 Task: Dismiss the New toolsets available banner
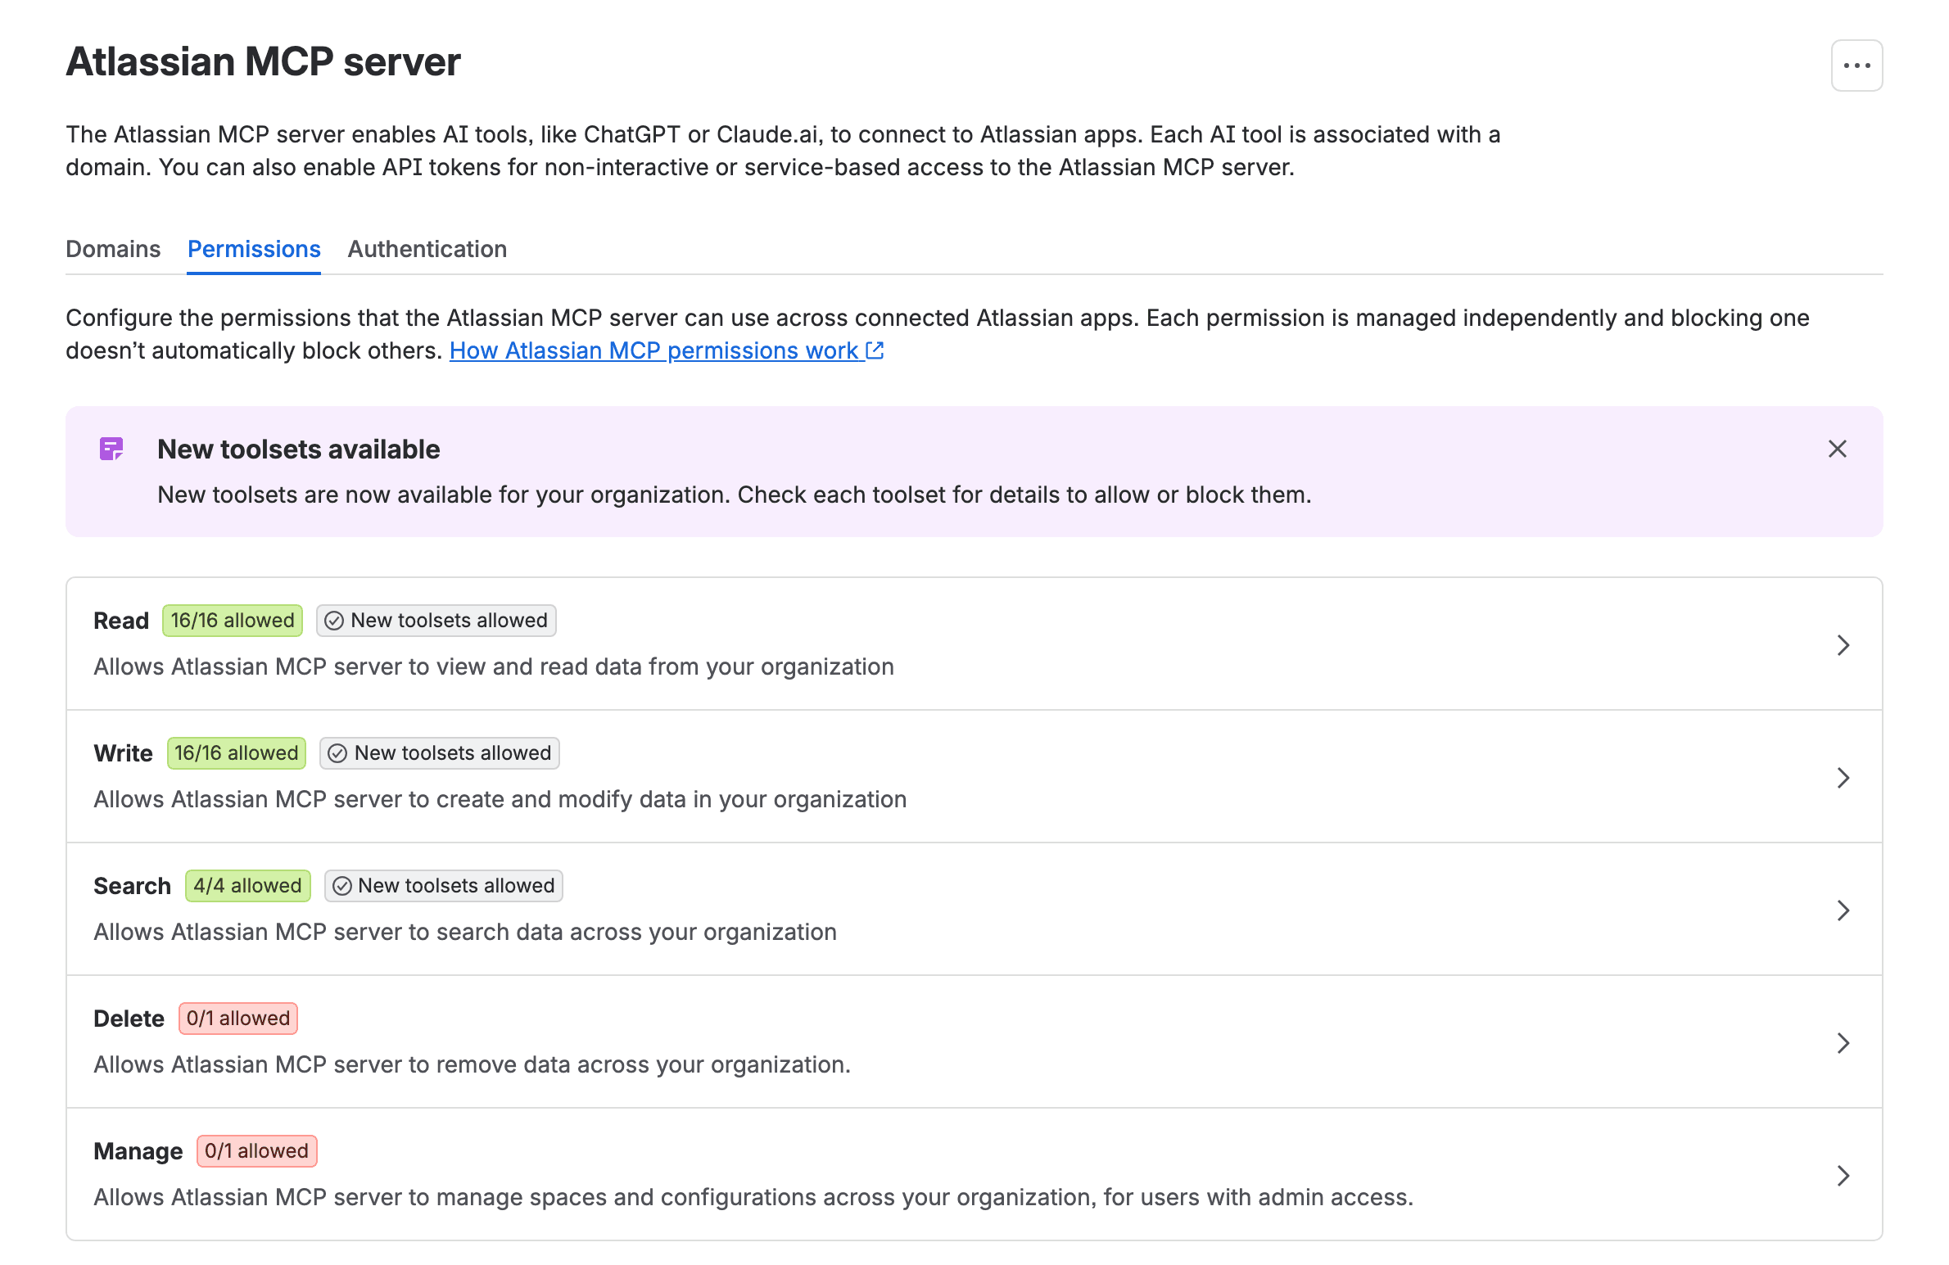[x=1837, y=449]
